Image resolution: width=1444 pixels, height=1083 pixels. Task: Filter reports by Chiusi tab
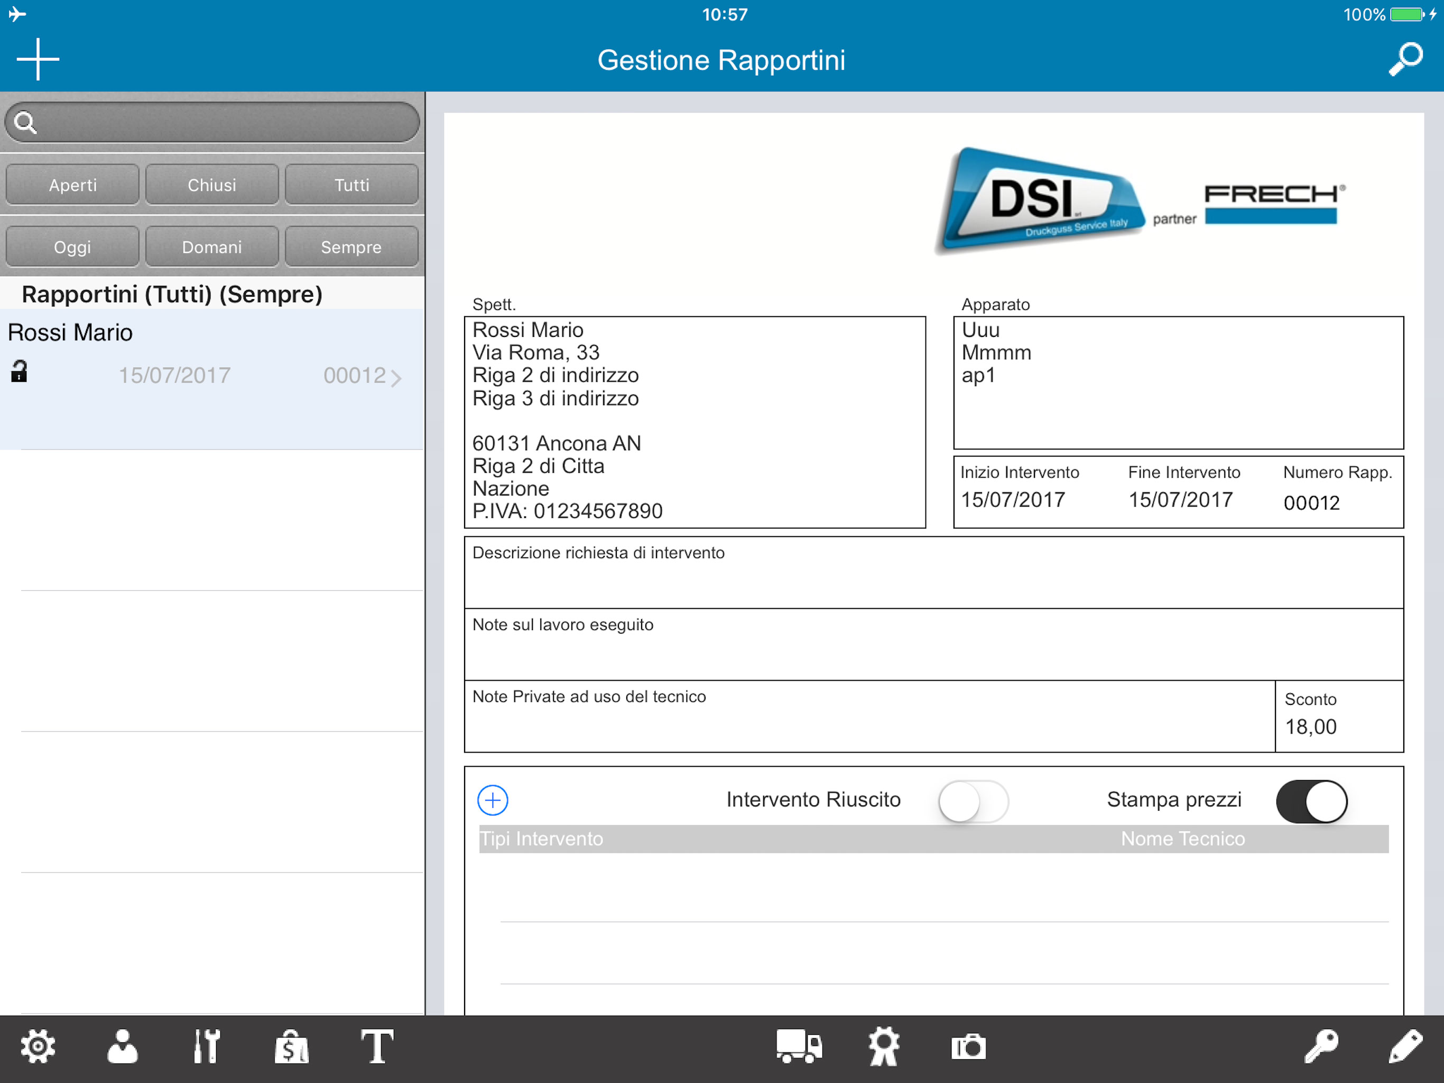pos(211,185)
